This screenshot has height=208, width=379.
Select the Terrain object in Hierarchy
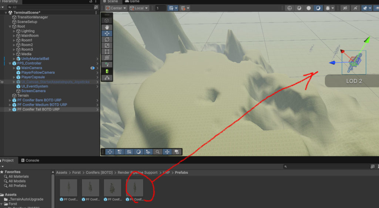tap(23, 96)
